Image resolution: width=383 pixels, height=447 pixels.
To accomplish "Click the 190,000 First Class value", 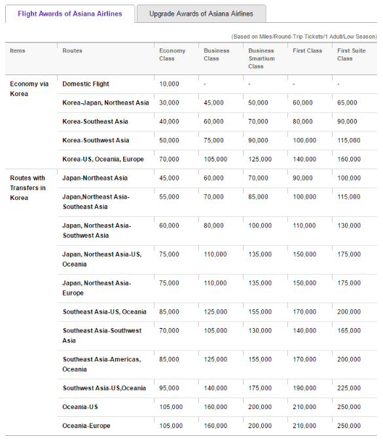I will click(x=304, y=388).
